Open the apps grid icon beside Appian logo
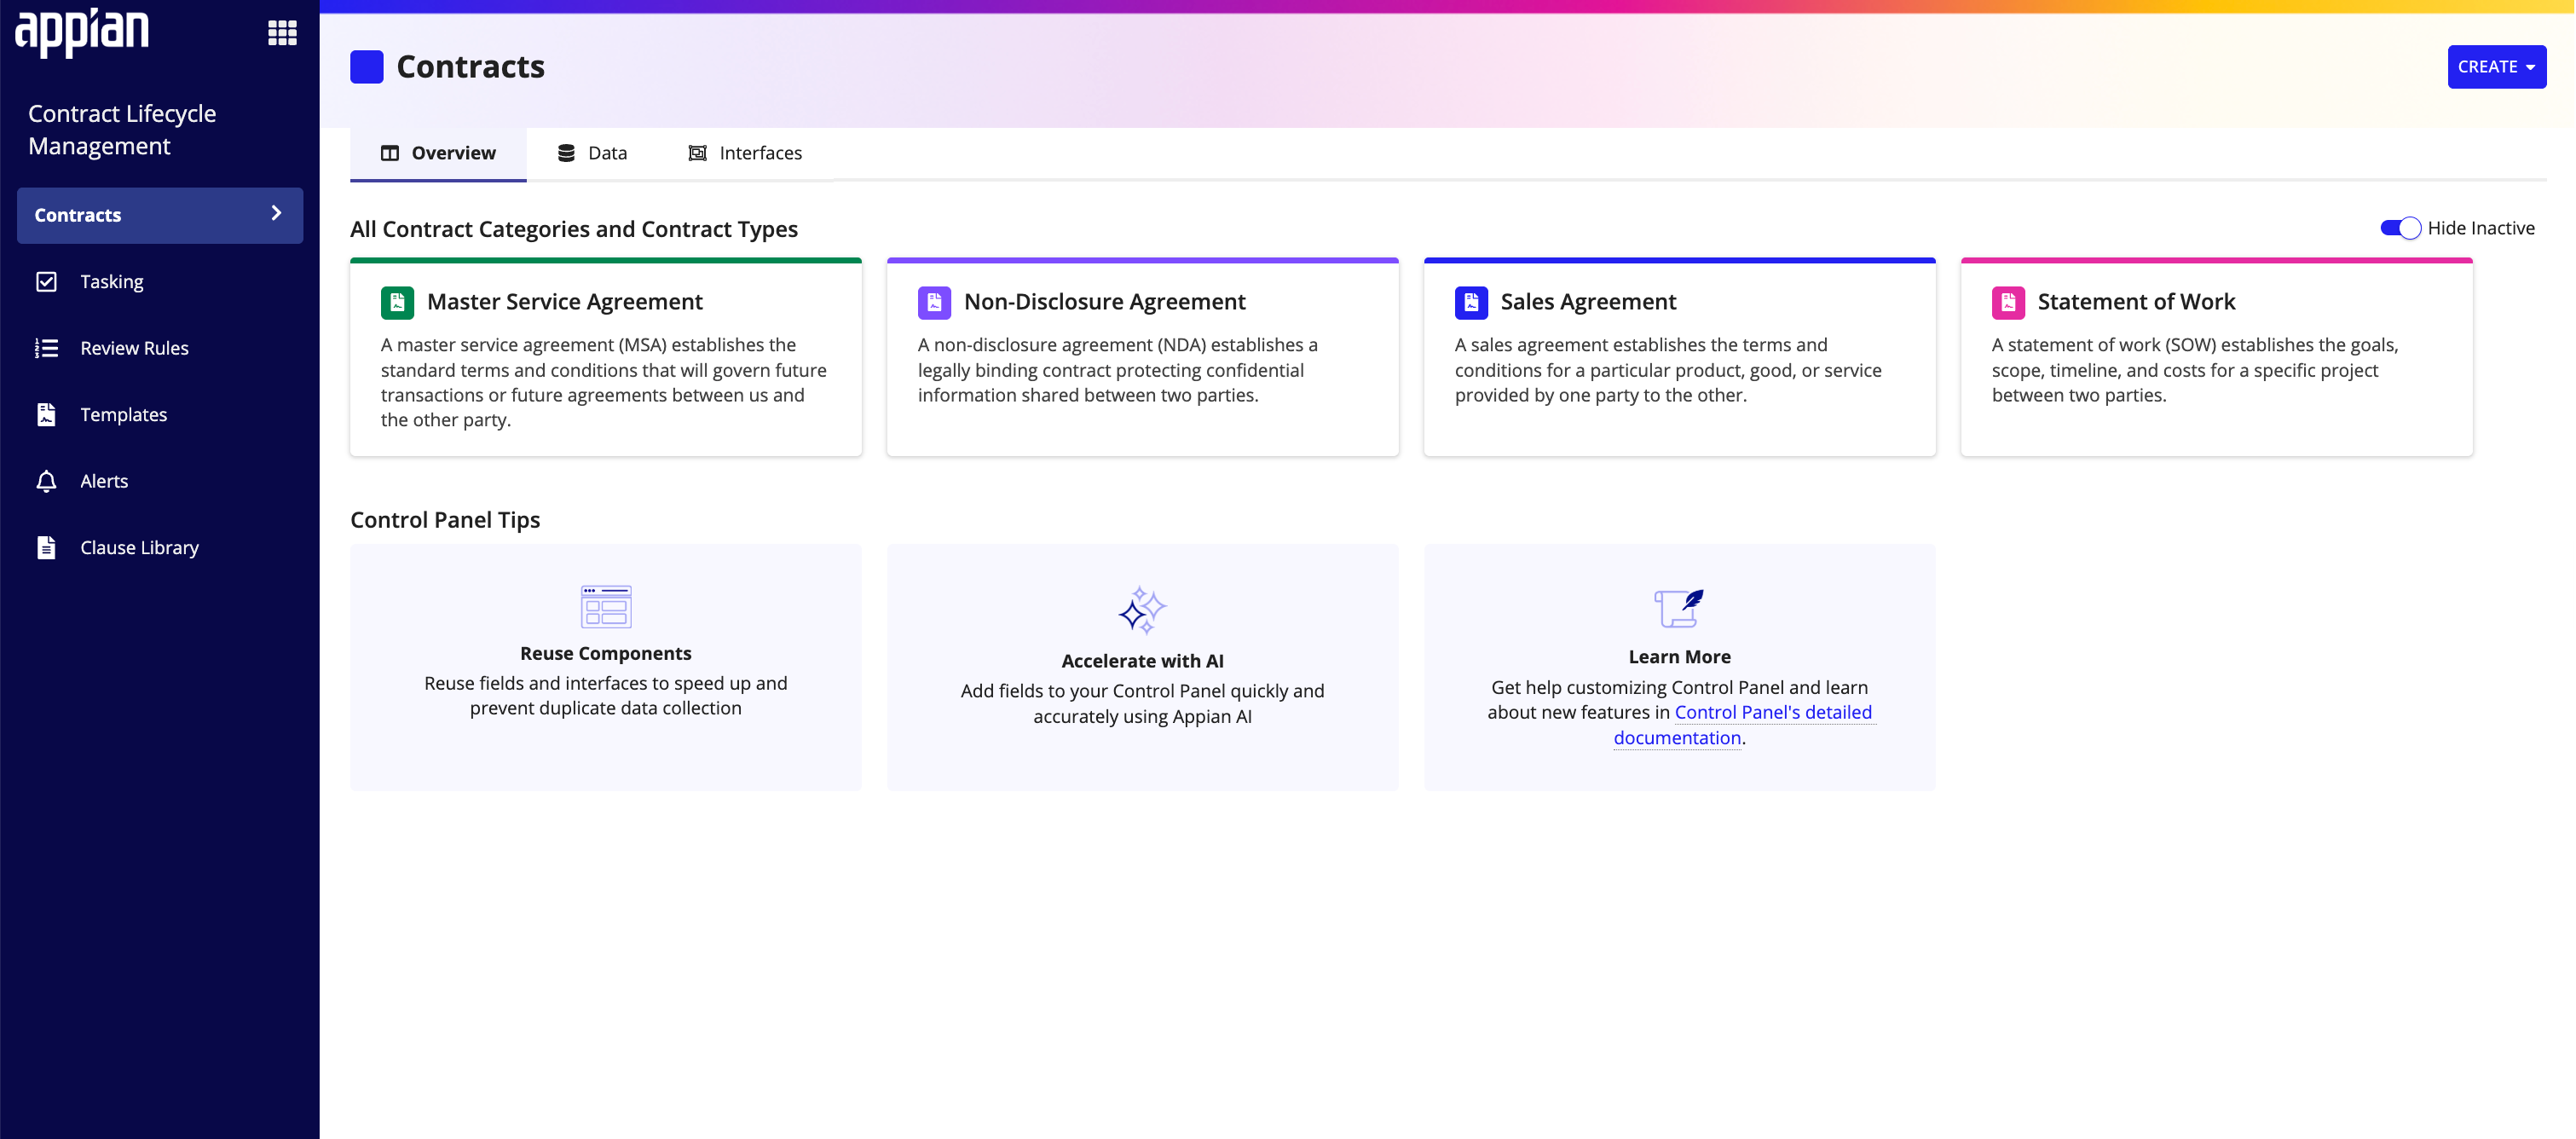This screenshot has width=2576, height=1139. 282,33
